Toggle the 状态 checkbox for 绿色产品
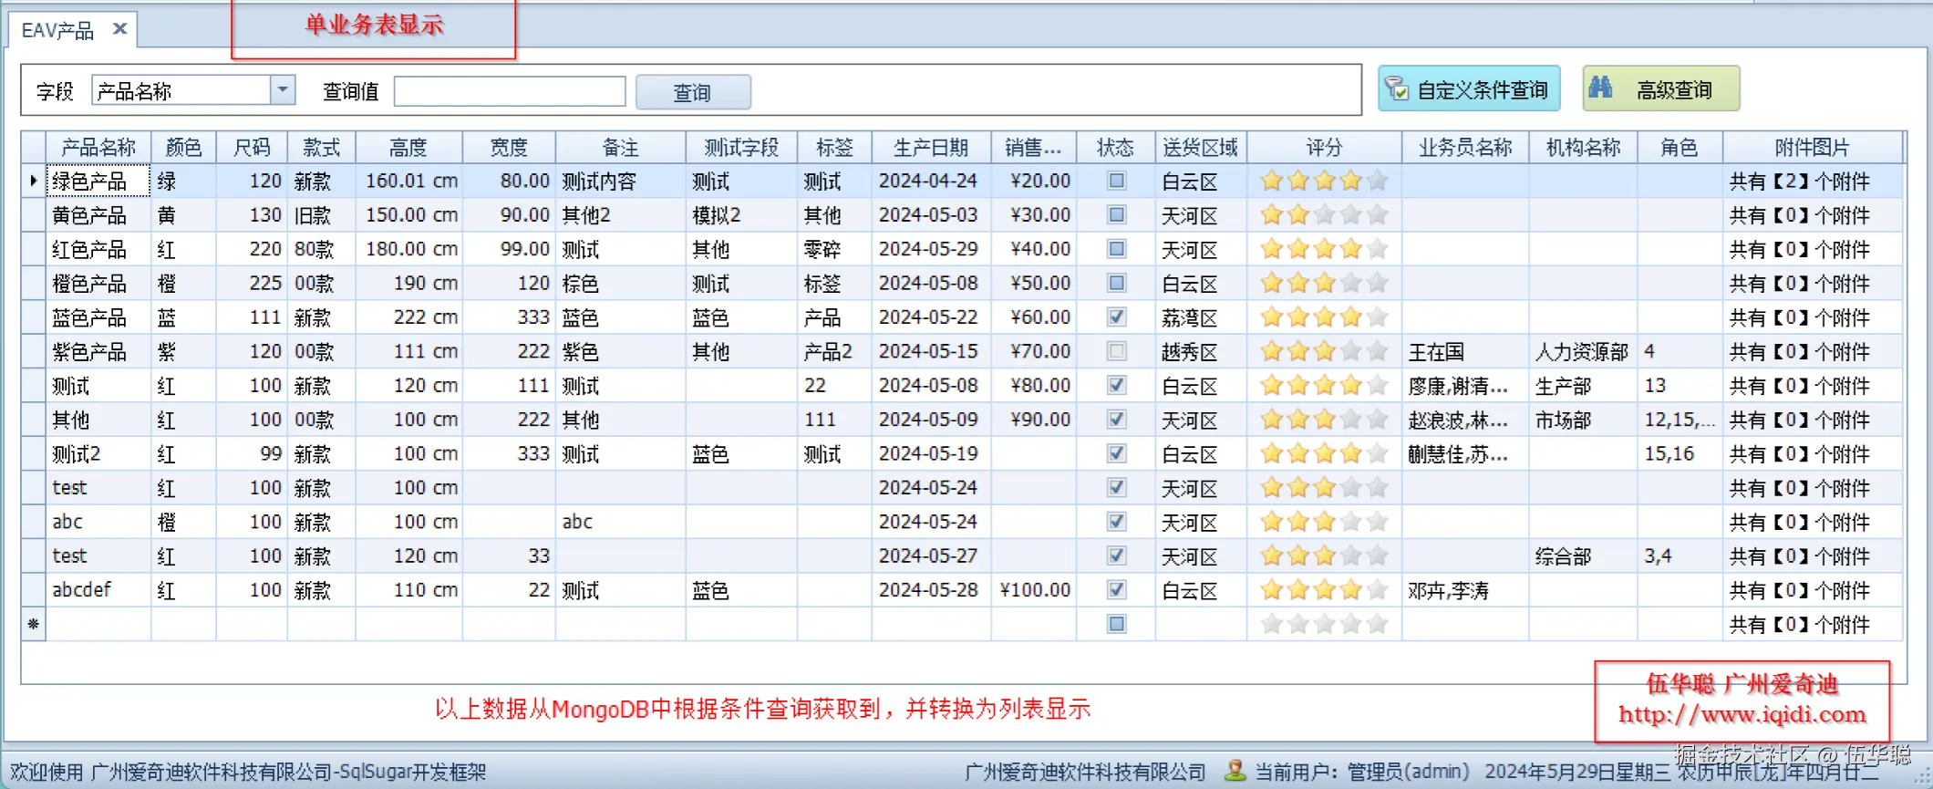 [1116, 181]
